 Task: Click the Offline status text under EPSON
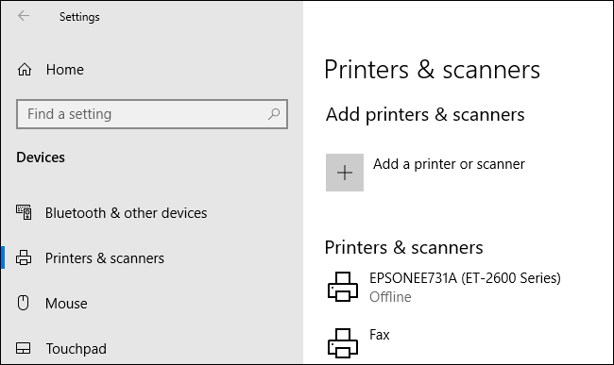[390, 297]
